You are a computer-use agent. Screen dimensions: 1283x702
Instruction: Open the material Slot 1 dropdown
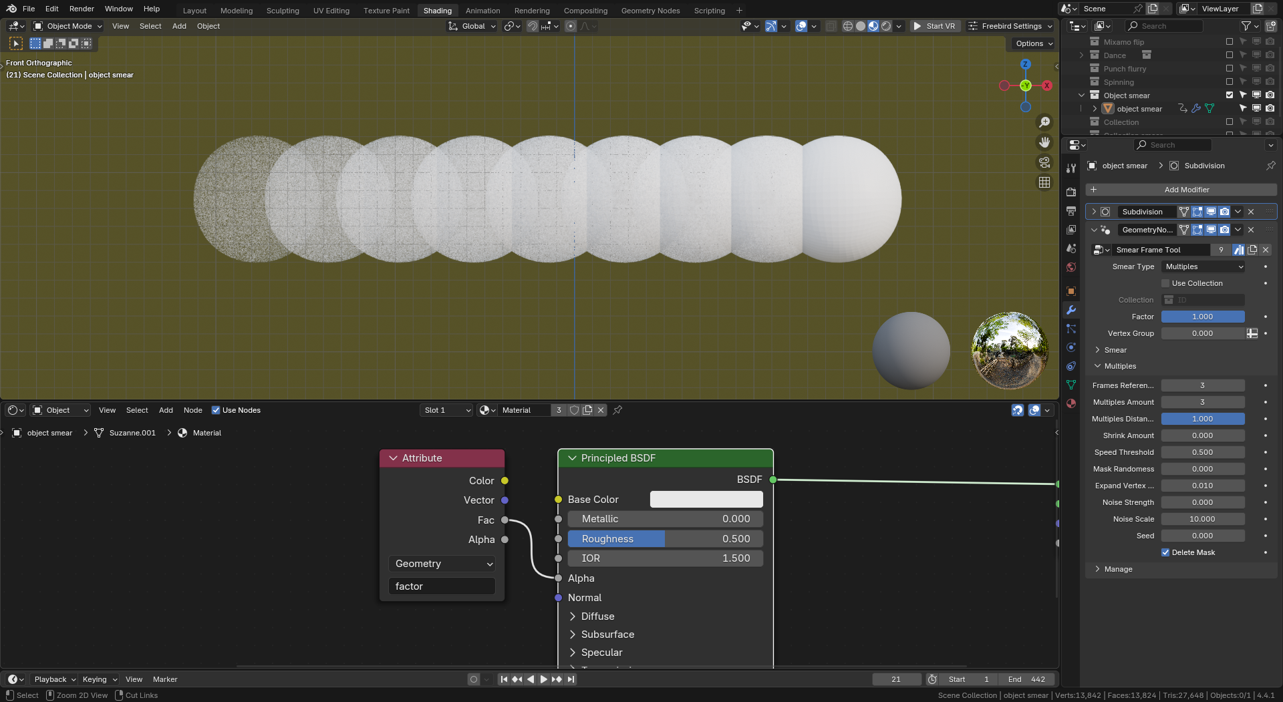point(446,410)
